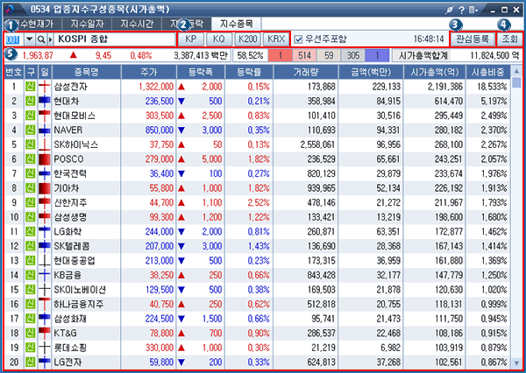
Task: Click the app logo in title bar
Action: 11,10
